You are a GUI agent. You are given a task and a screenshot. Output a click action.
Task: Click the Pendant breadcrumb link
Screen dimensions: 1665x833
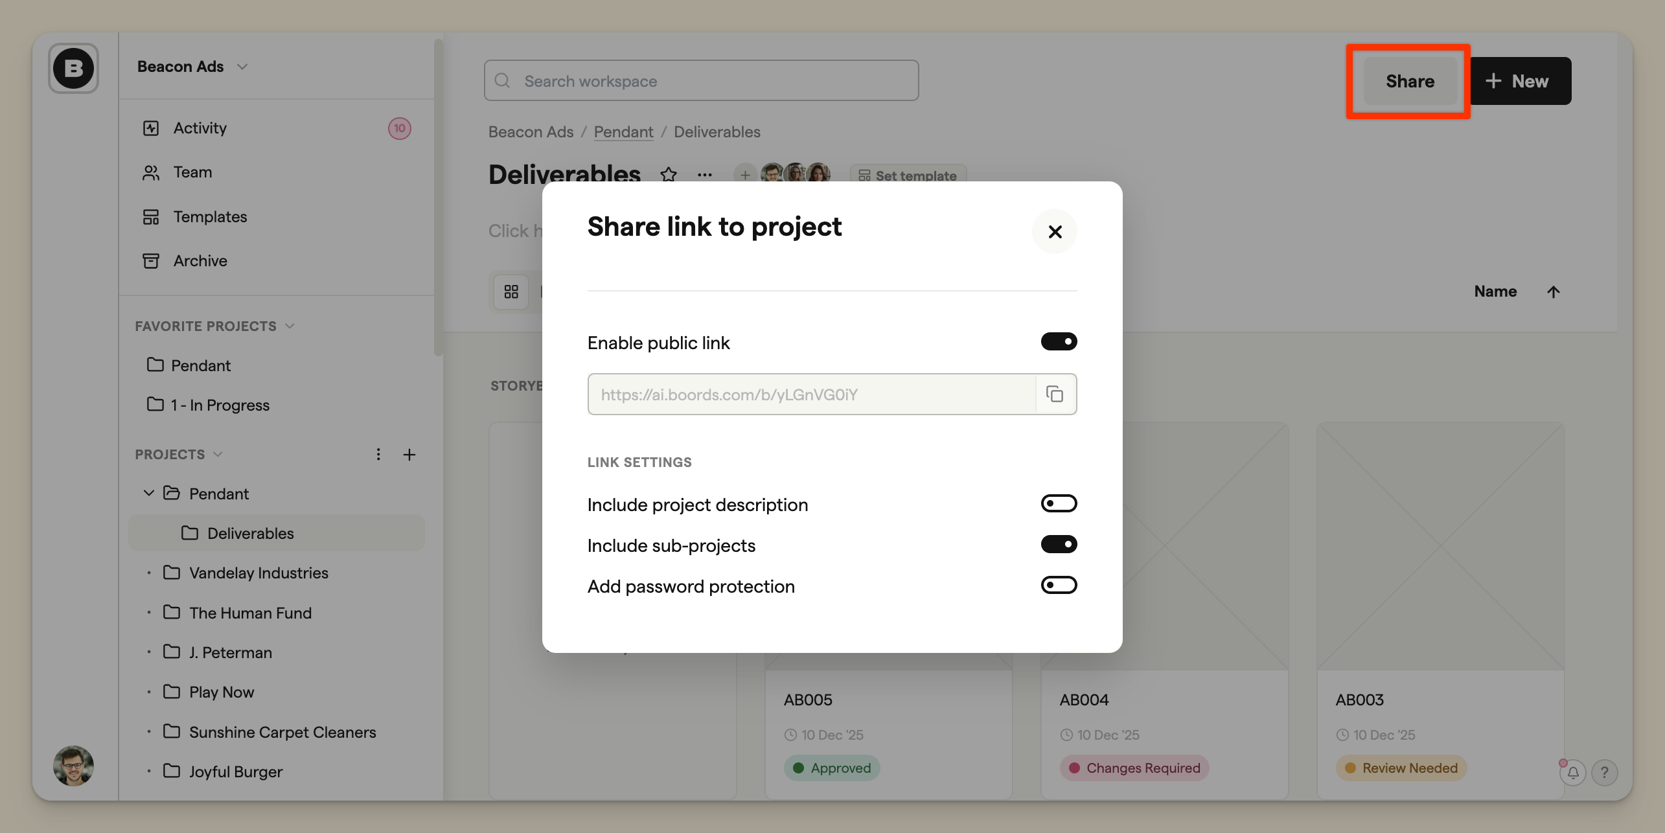pos(623,131)
